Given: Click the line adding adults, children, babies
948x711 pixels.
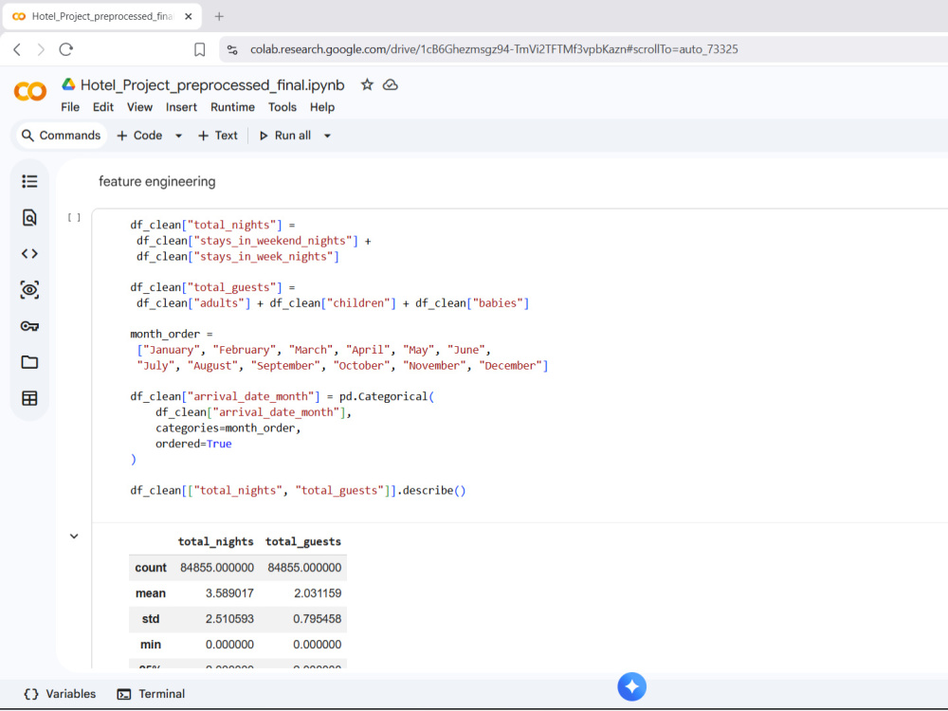Looking at the screenshot, I should tap(333, 303).
